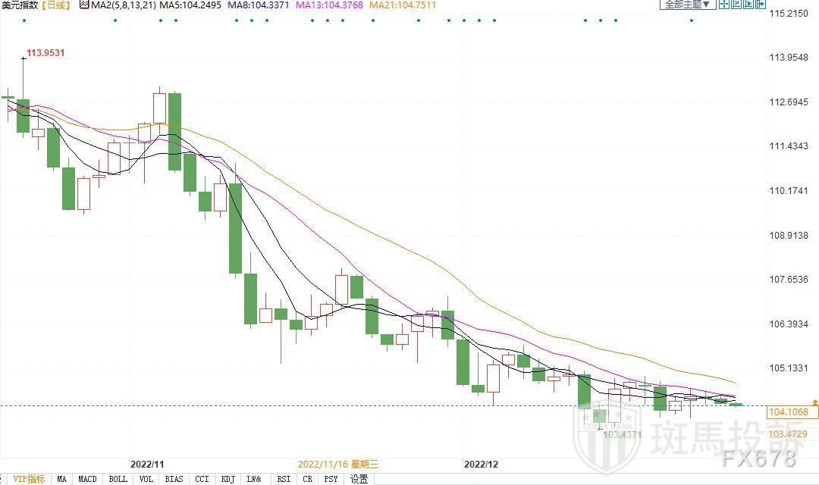Screen dimensions: 819x485
Task: Switch to the BOLL indicator tab
Action: point(118,479)
